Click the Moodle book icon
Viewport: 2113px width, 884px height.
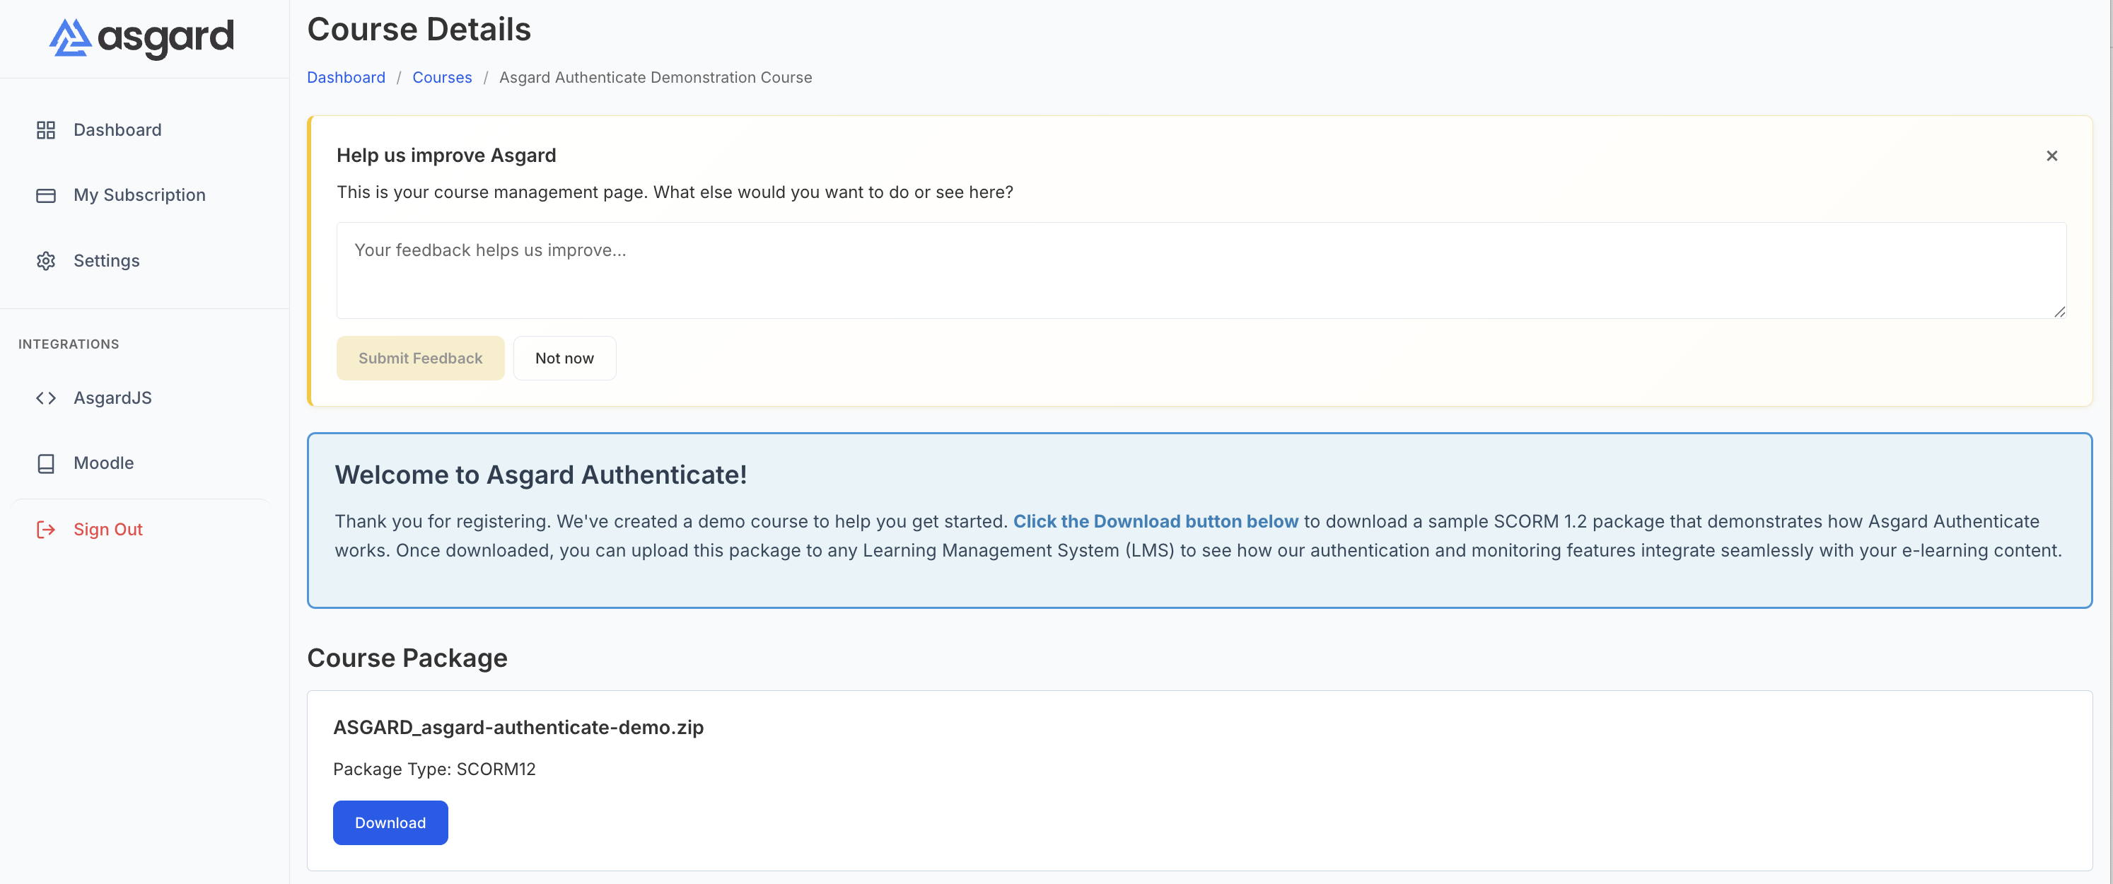click(45, 463)
